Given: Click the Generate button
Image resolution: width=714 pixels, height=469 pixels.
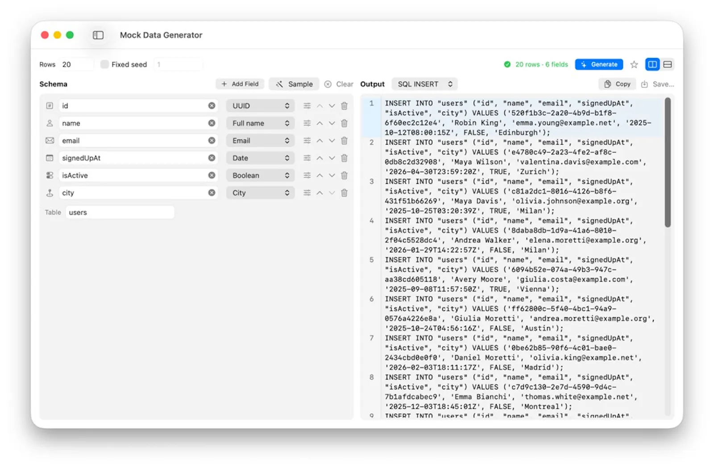Looking at the screenshot, I should click(x=599, y=64).
